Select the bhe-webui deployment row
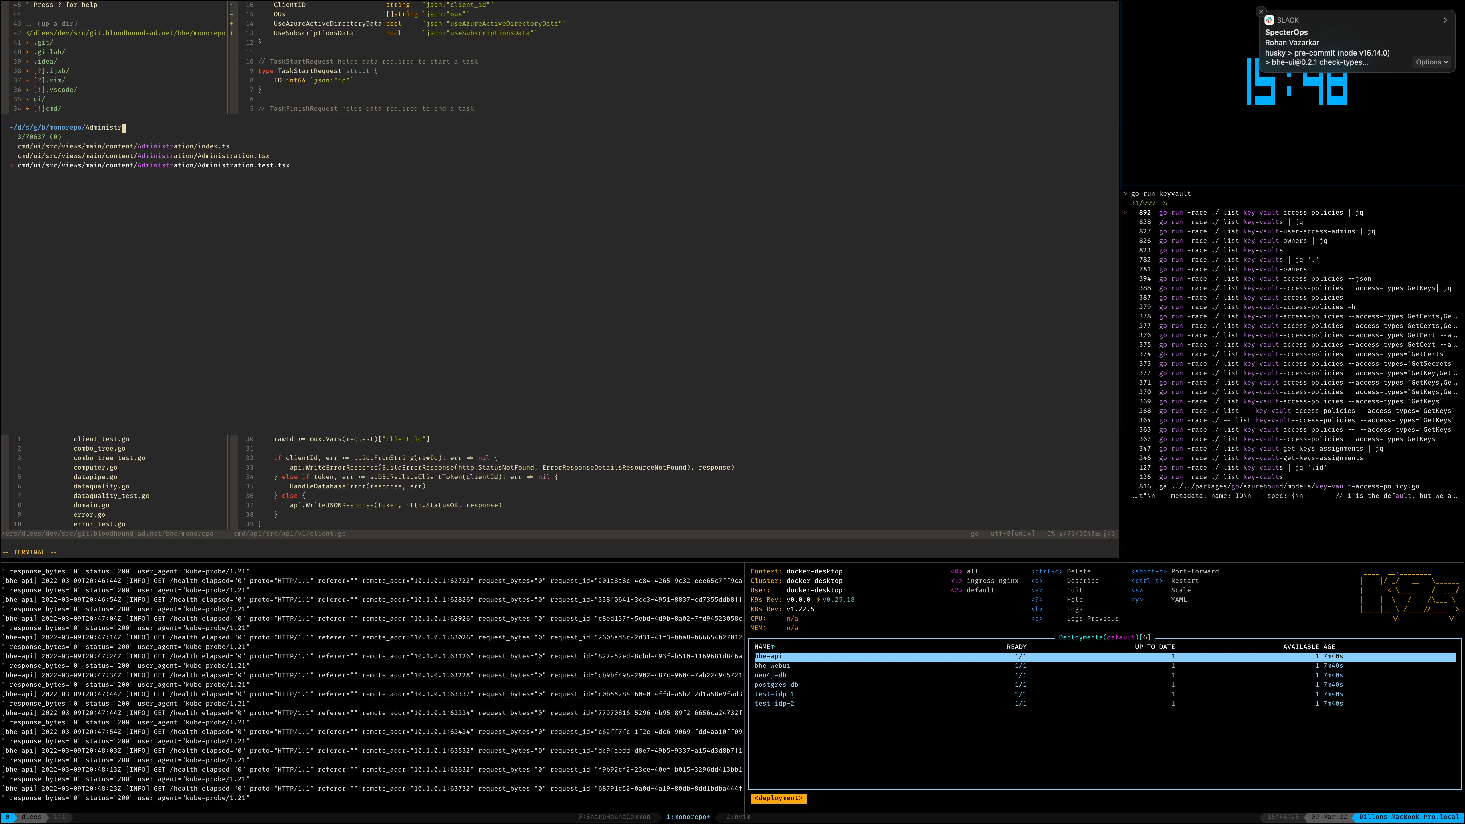The width and height of the screenshot is (1465, 824). pyautogui.click(x=772, y=666)
